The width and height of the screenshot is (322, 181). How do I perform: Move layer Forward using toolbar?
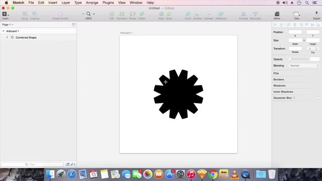point(244,14)
